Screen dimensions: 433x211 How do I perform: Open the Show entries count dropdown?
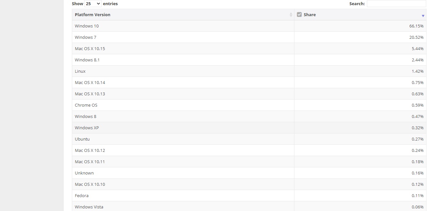[x=93, y=4]
